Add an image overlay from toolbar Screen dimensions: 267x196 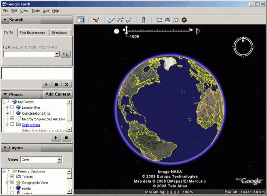pyautogui.click(x=129, y=20)
